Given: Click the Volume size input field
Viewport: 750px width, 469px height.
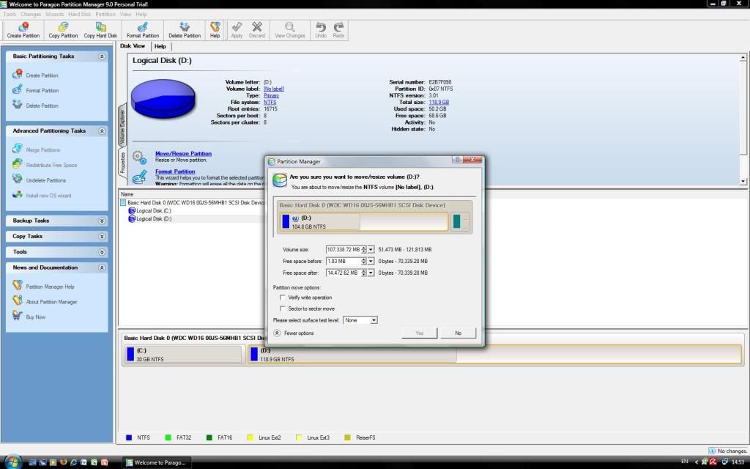Looking at the screenshot, I should 344,249.
